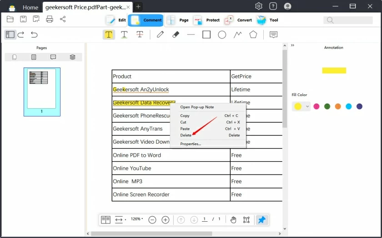Switch to the Home tab
Viewport: 382px width, 238px height.
point(30,7)
